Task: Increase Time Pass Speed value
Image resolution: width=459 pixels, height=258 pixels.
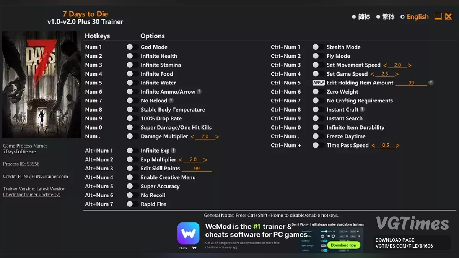Action: [398, 146]
